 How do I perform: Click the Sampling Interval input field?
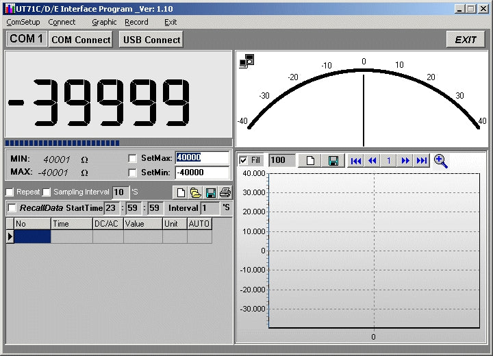pos(121,192)
